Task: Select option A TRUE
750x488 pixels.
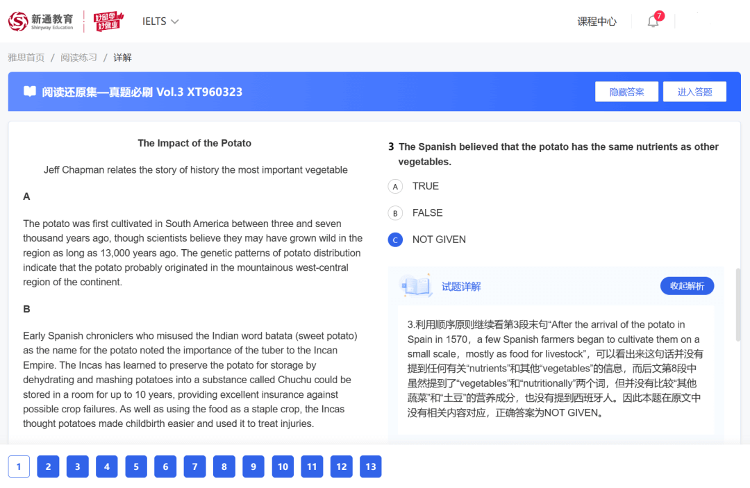Action: point(414,187)
